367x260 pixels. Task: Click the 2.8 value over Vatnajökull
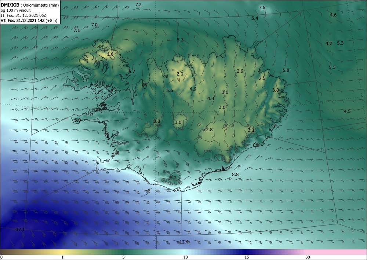point(209,130)
